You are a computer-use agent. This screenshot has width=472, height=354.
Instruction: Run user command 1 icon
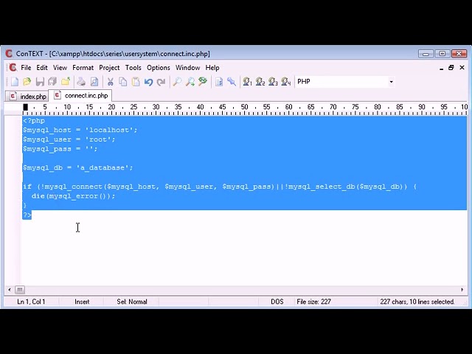247,82
